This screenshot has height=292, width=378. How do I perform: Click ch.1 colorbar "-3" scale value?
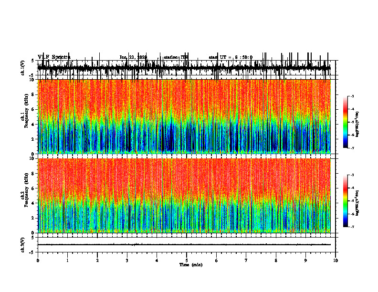coord(352,96)
